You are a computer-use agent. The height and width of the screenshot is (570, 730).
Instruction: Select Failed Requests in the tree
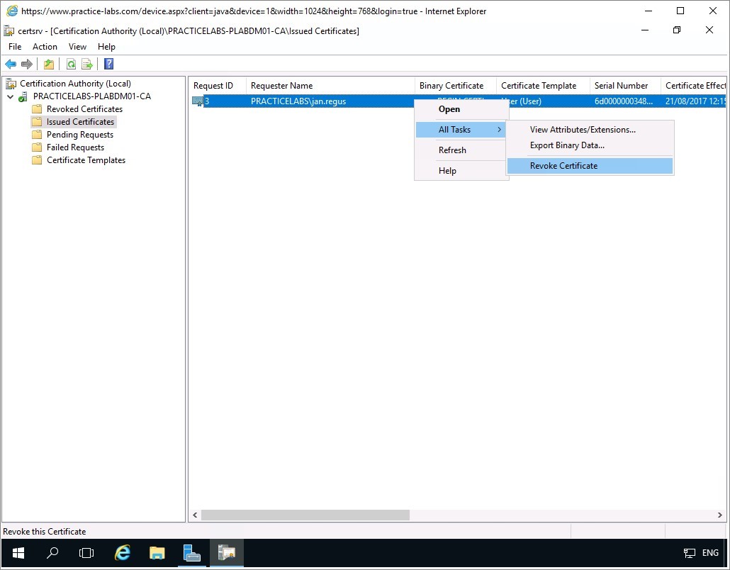[75, 147]
